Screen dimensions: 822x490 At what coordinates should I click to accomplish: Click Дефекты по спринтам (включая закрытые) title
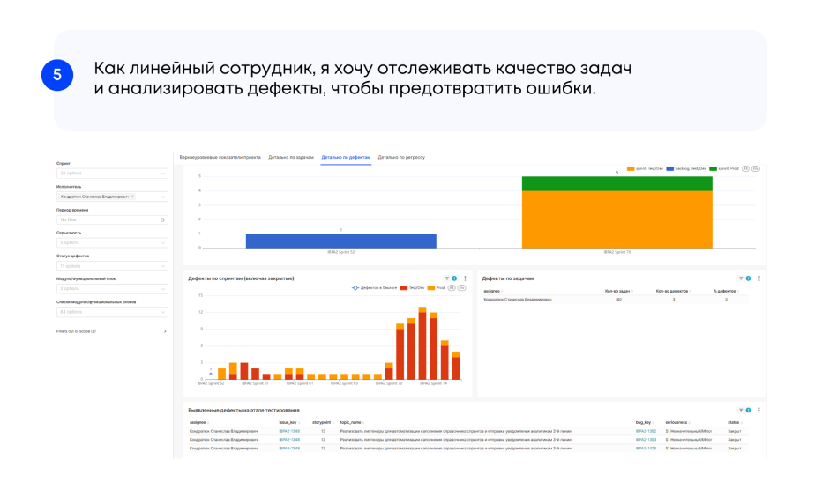(x=241, y=278)
